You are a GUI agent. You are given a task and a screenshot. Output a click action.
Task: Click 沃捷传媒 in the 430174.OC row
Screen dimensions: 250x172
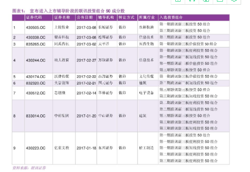click(x=61, y=76)
